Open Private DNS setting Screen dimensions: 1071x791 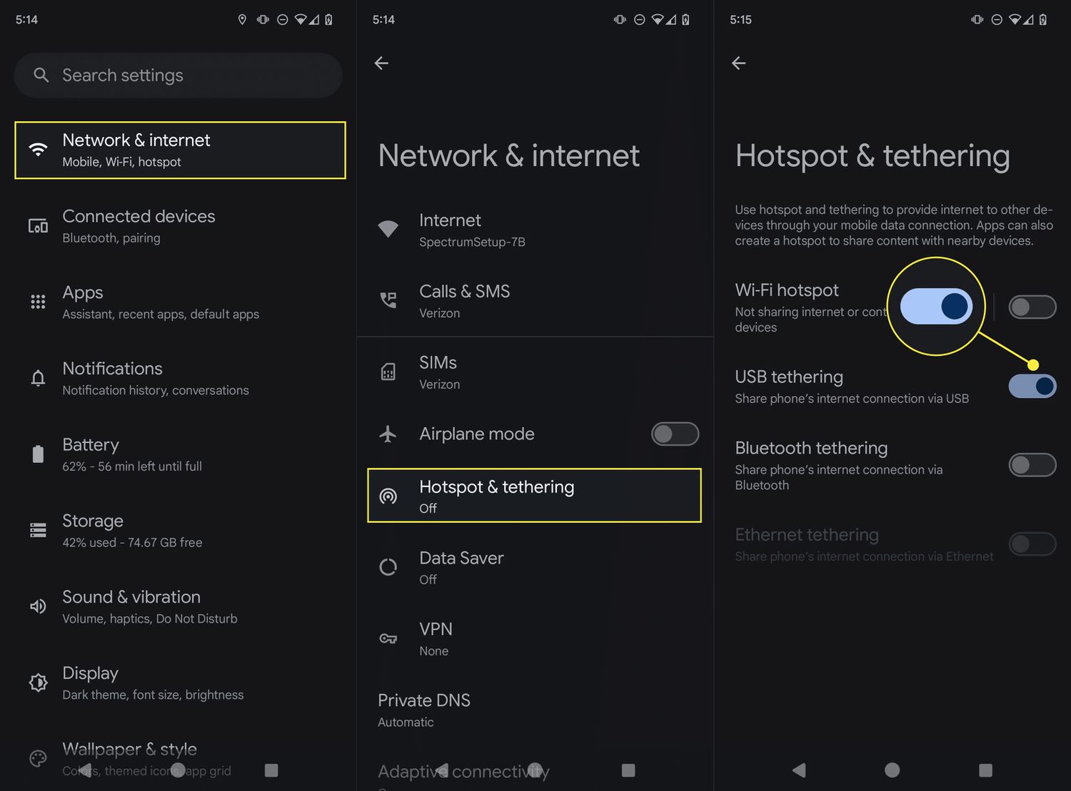535,710
